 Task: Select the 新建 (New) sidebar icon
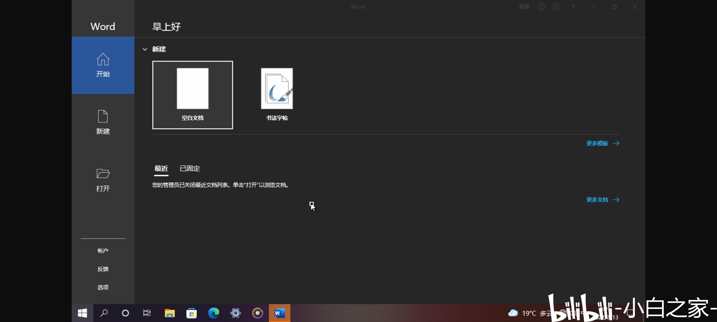[103, 122]
